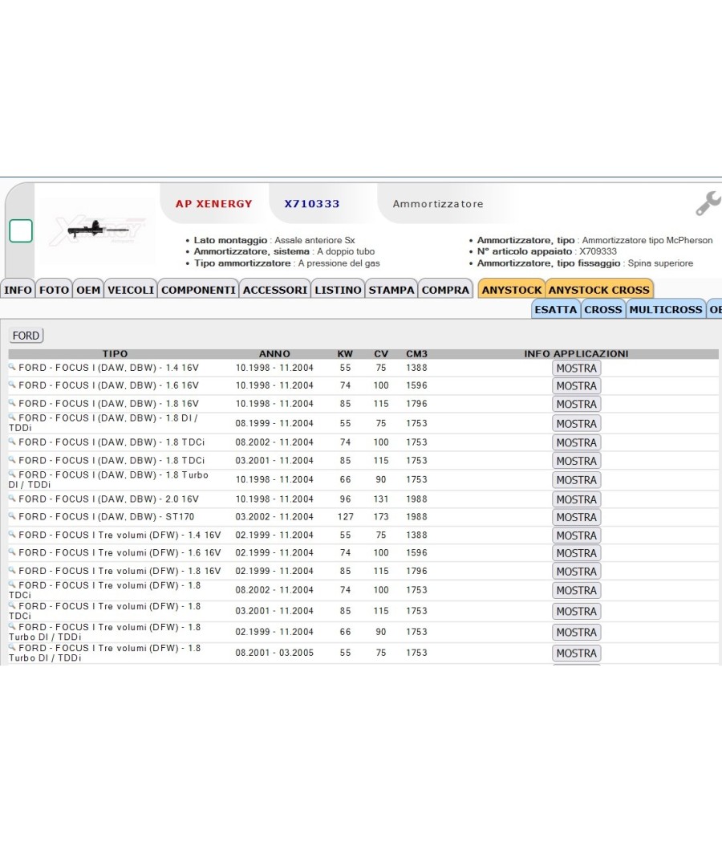
Task: Open the ANYSTOCK tab
Action: point(512,290)
